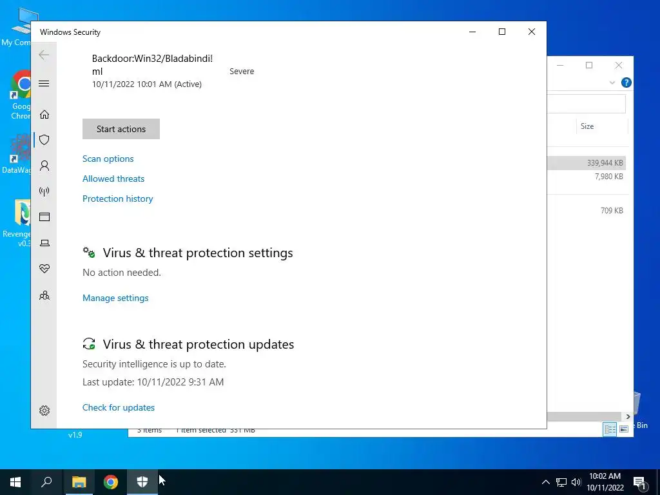Image resolution: width=660 pixels, height=495 pixels.
Task: Switch File Explorer to details view
Action: (610, 429)
